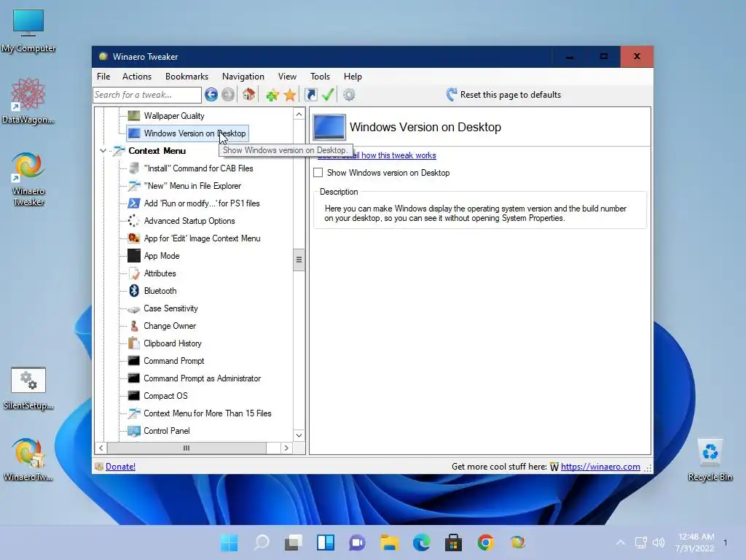Select Advanced Startup Options item
This screenshot has height=560, width=746.
coord(189,221)
